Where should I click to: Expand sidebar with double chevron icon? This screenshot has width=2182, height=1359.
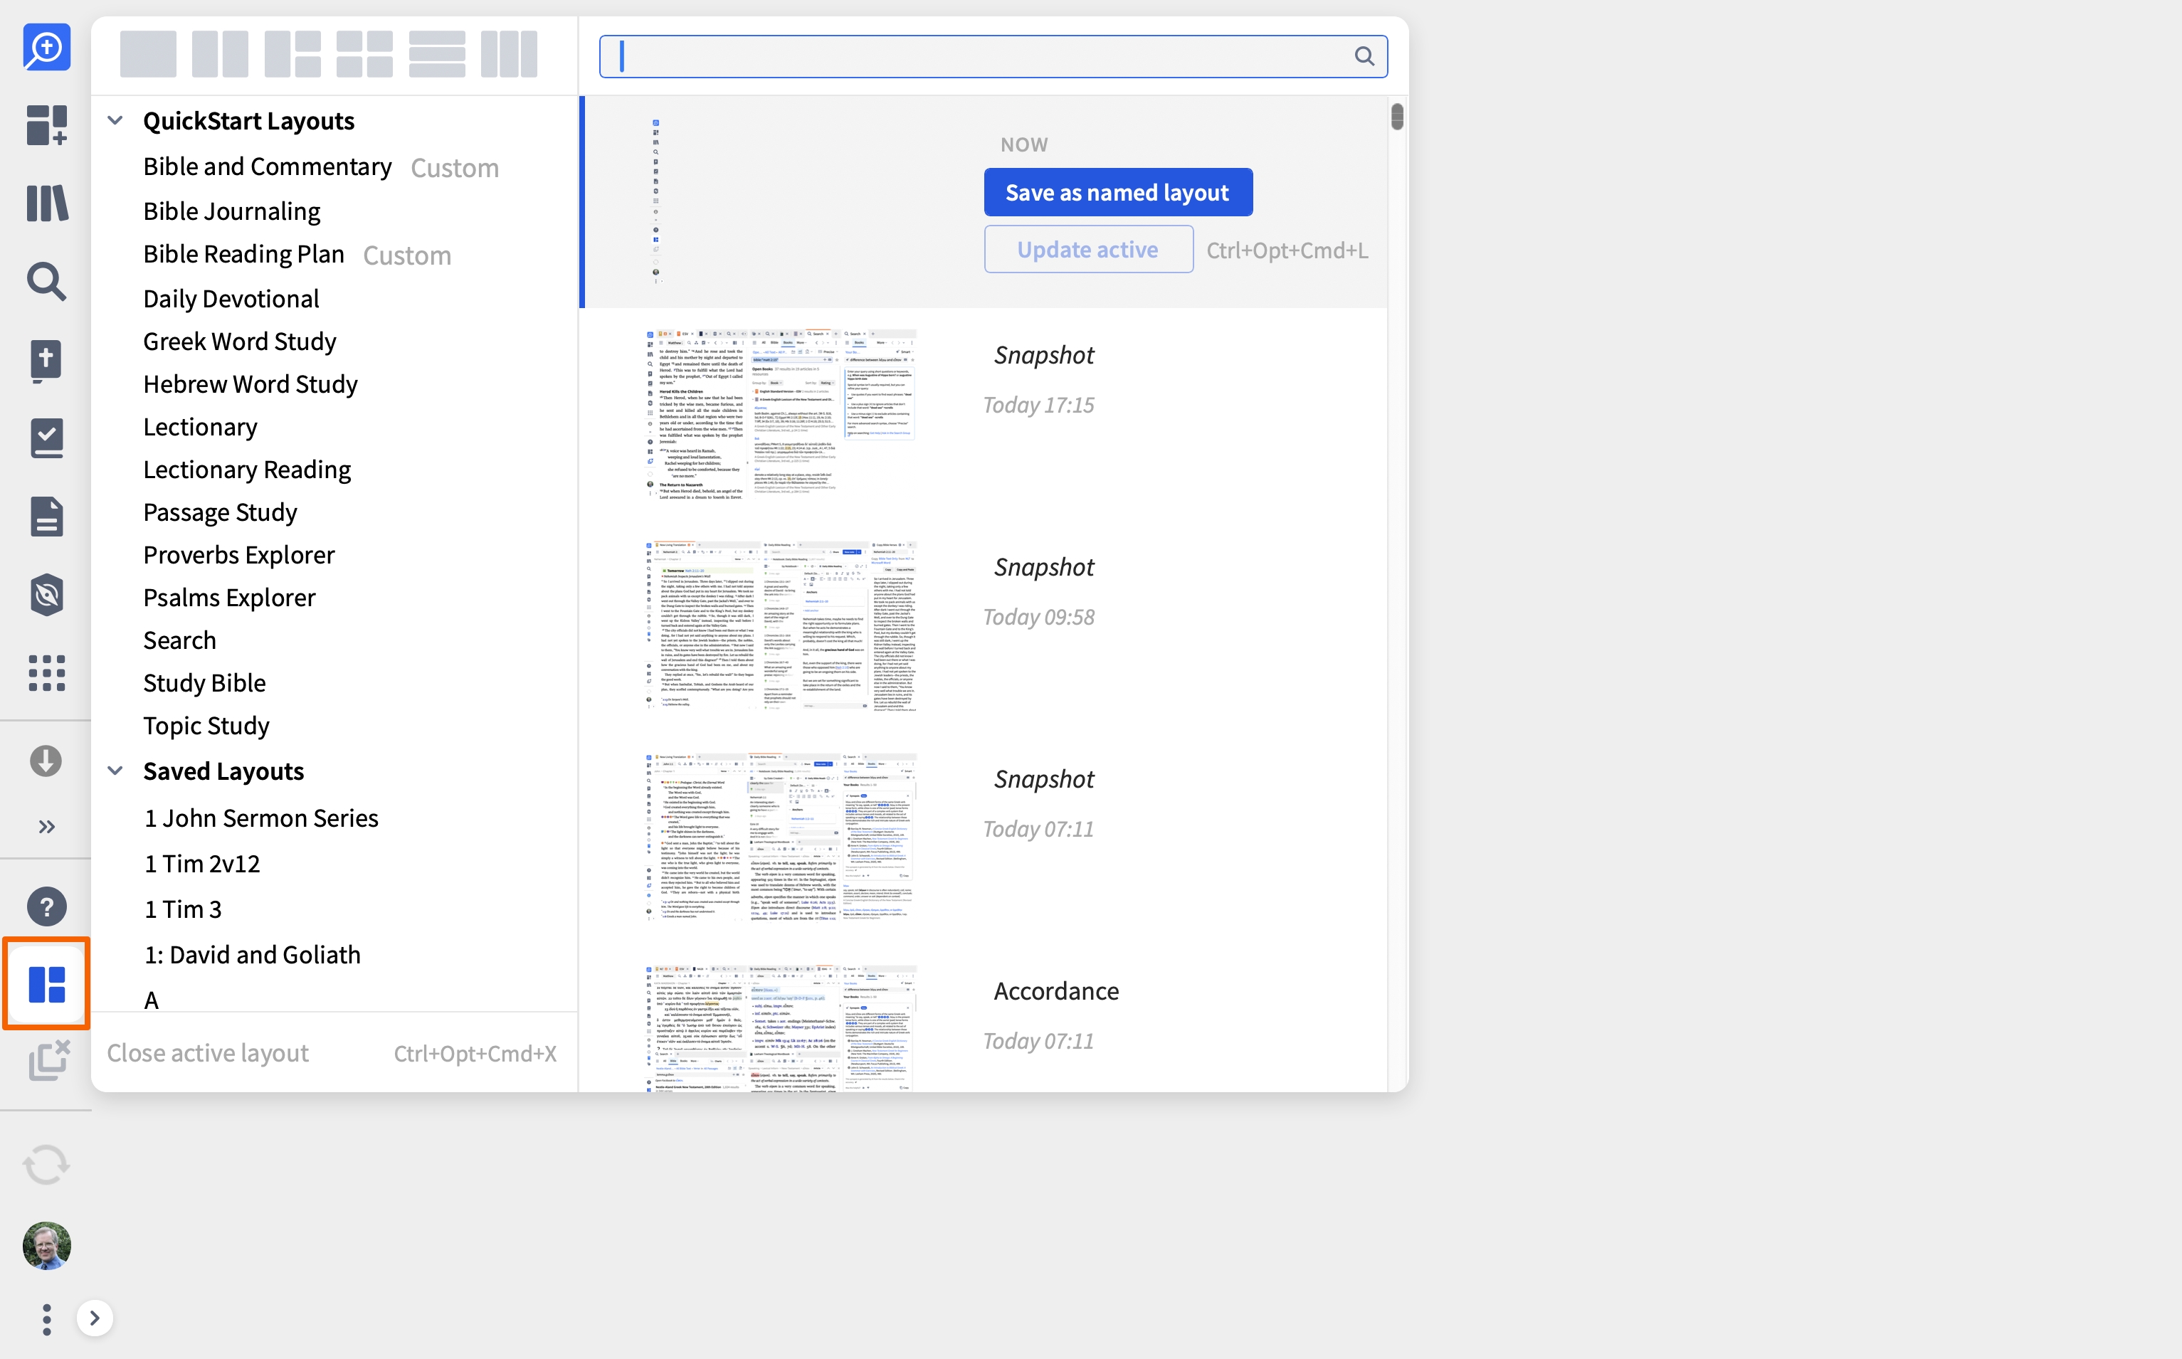[x=47, y=827]
